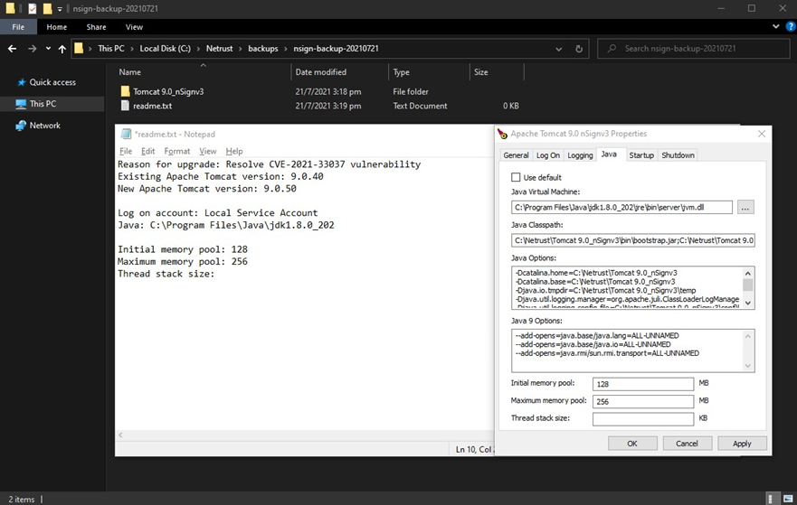Screen dimensions: 797x505
Task: Click the Java Classpath field
Action: coord(633,240)
